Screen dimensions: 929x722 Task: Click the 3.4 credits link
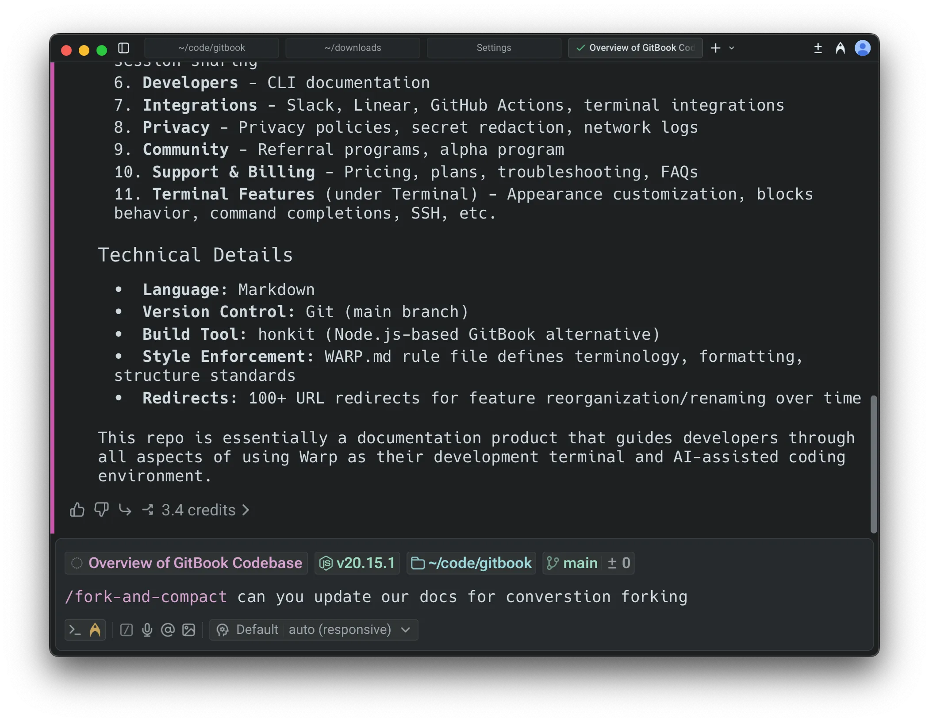click(197, 510)
